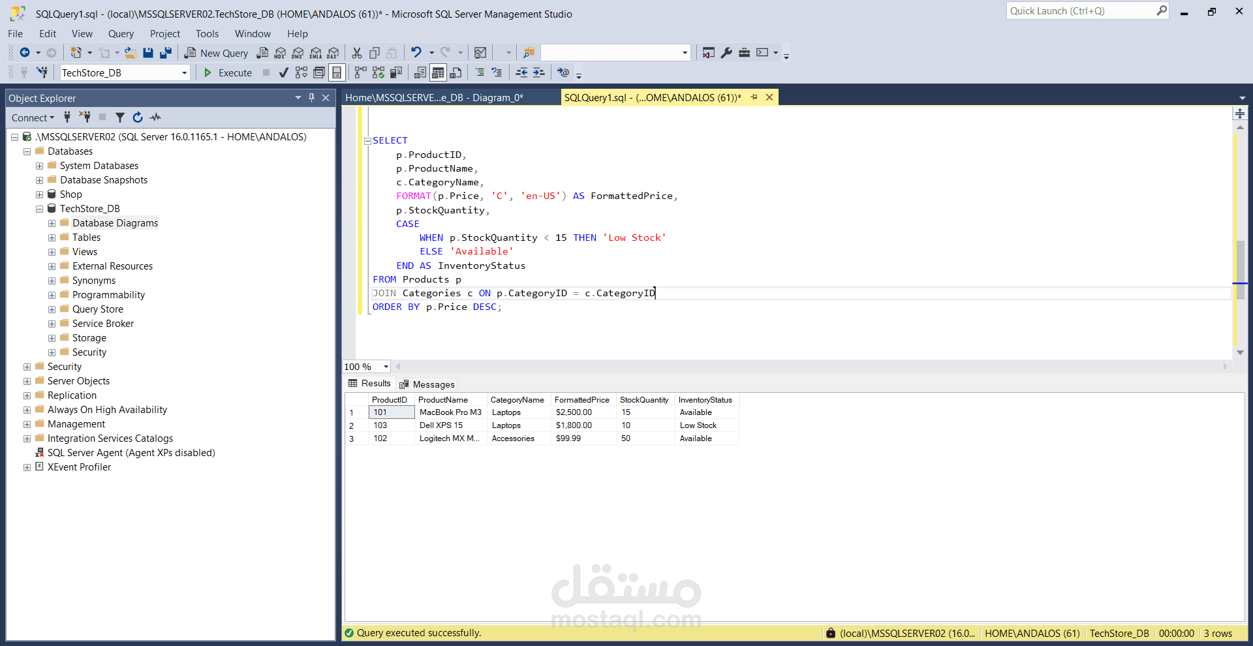Click the Comment out selected lines icon

480,72
